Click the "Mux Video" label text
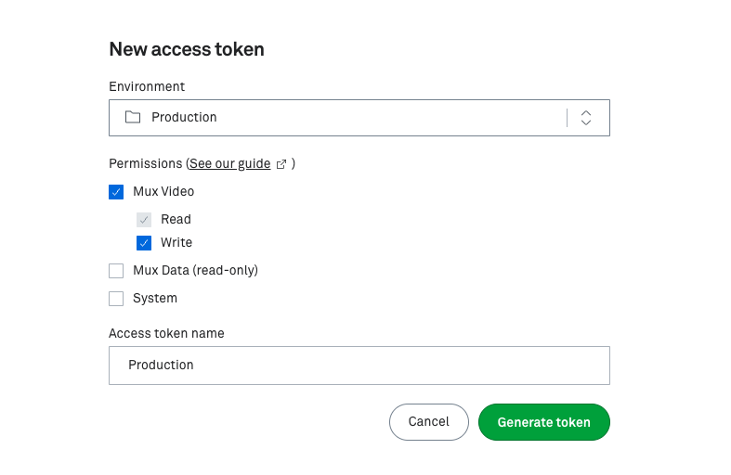Screen dimensions: 731x475 coord(163,192)
